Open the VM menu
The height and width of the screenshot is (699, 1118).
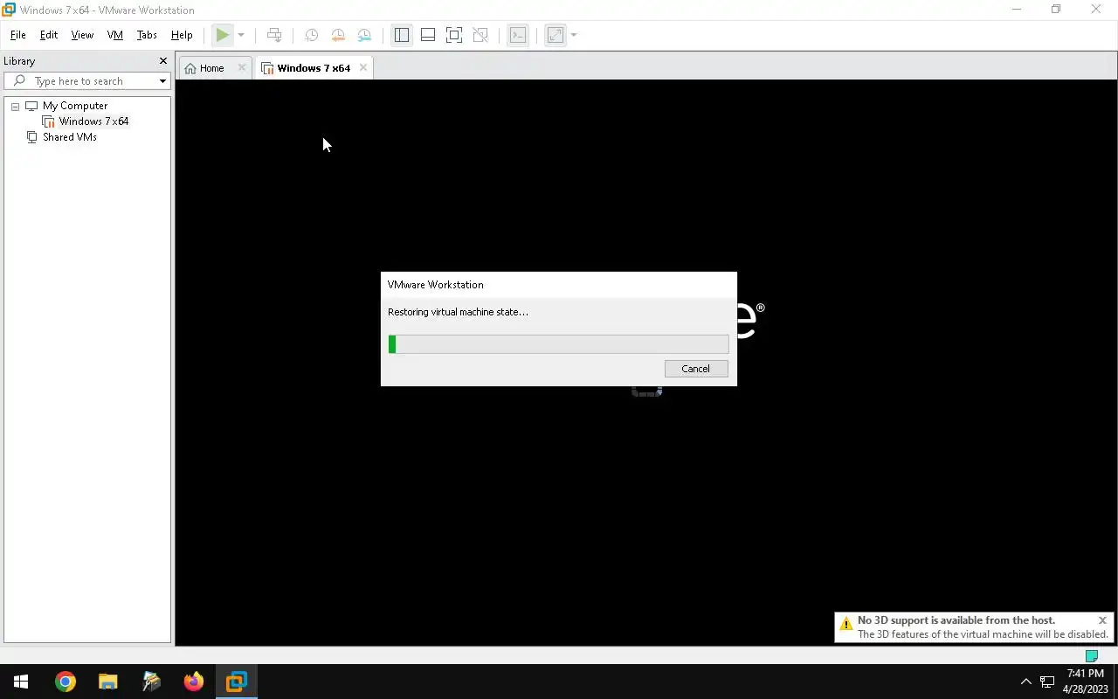[114, 35]
